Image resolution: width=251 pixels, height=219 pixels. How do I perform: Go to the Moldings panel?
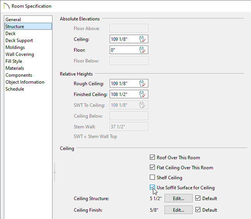(28, 47)
